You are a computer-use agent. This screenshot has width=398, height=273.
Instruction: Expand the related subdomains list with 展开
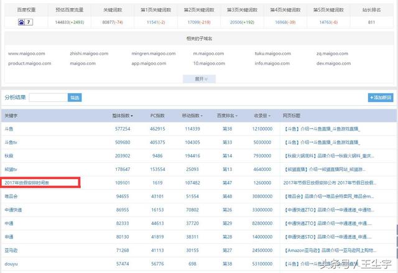pos(198,79)
